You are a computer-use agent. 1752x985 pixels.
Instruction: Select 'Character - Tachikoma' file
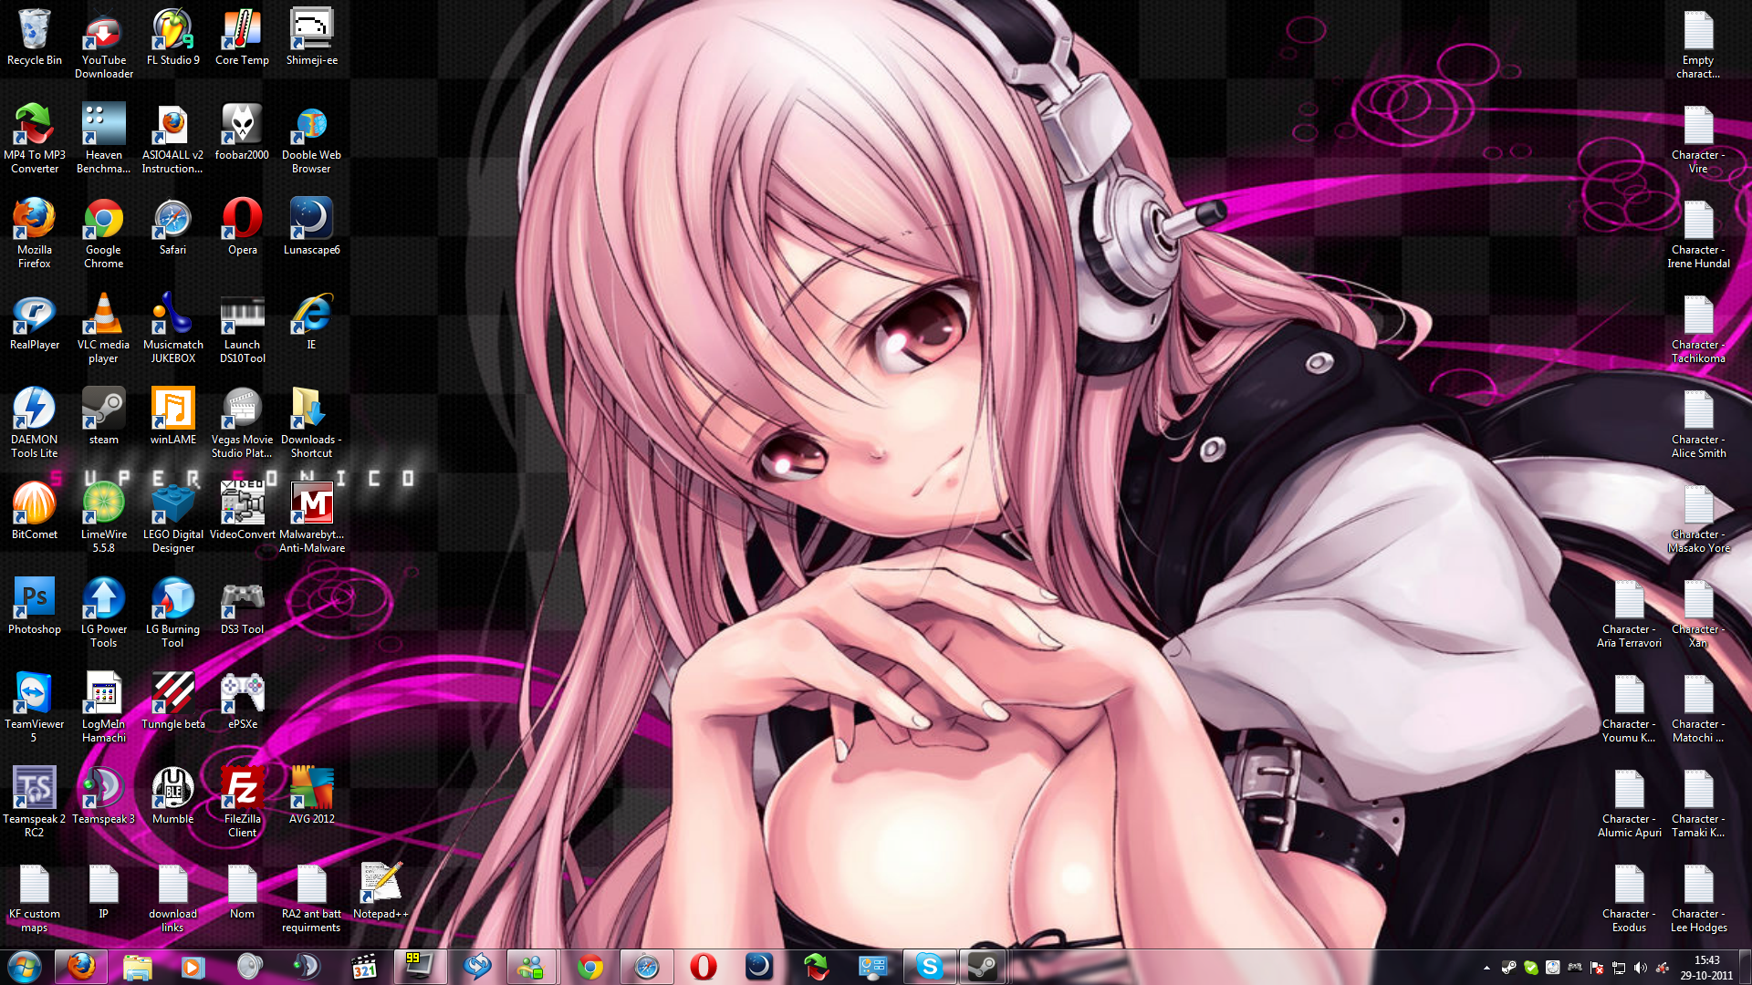[1698, 328]
